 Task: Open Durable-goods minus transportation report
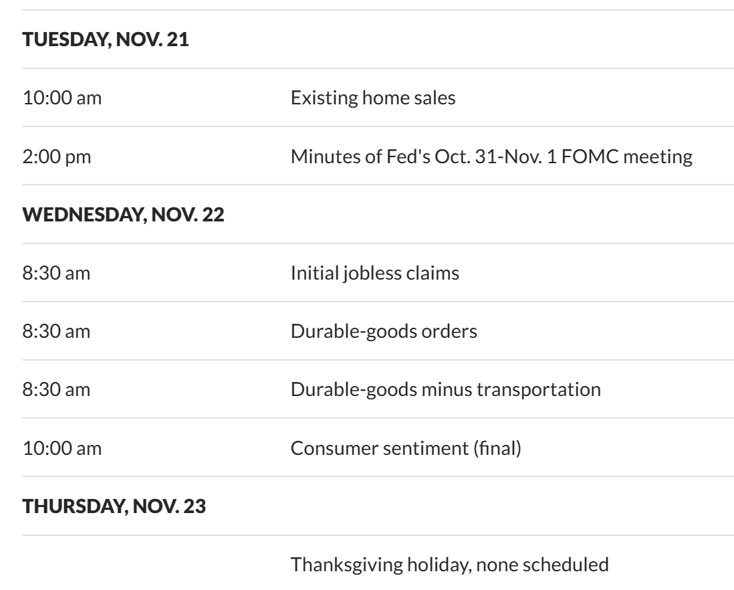coord(445,390)
